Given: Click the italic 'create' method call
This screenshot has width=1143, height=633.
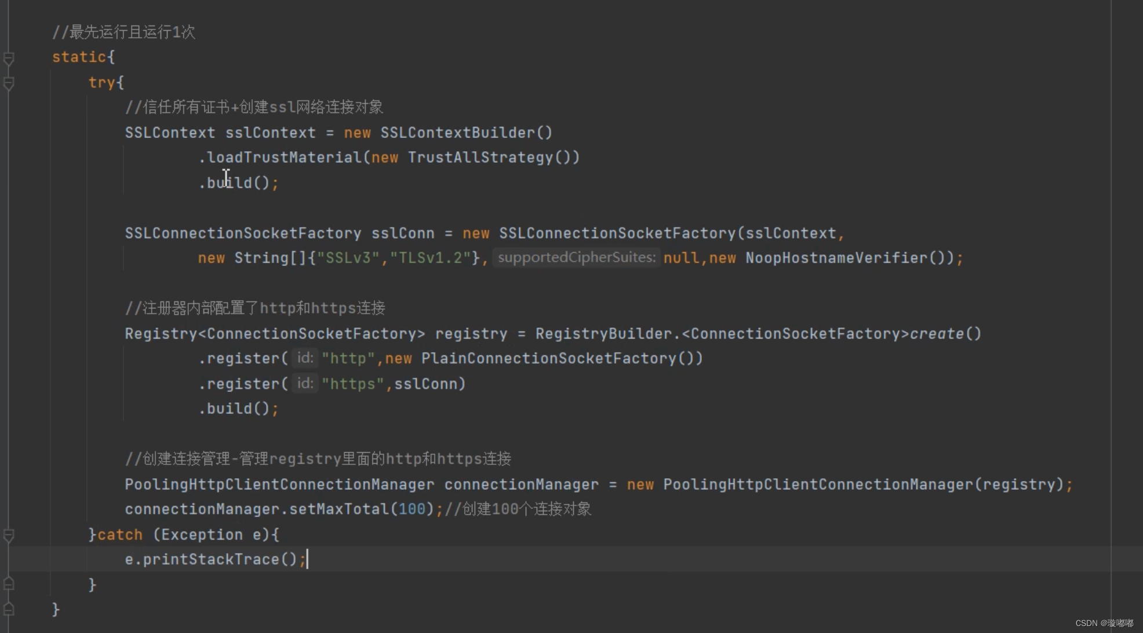Looking at the screenshot, I should point(937,334).
